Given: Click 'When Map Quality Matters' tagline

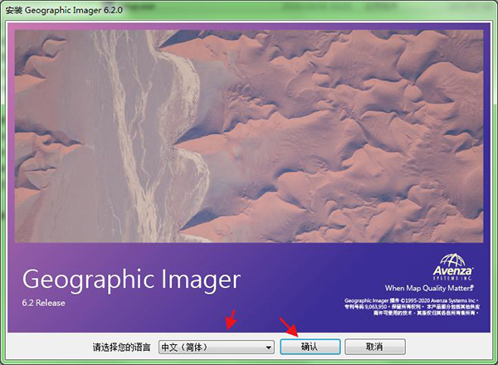Looking at the screenshot, I should click(x=429, y=288).
